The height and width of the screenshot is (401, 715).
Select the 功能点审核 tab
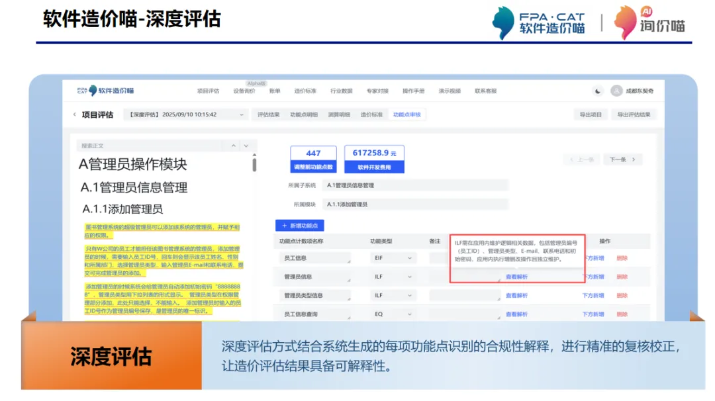pyautogui.click(x=406, y=115)
